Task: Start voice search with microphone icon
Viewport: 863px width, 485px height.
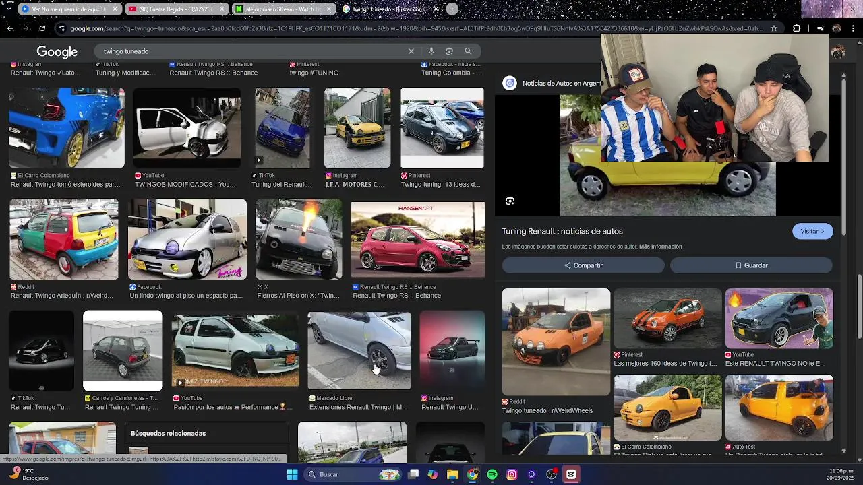Action: (431, 51)
